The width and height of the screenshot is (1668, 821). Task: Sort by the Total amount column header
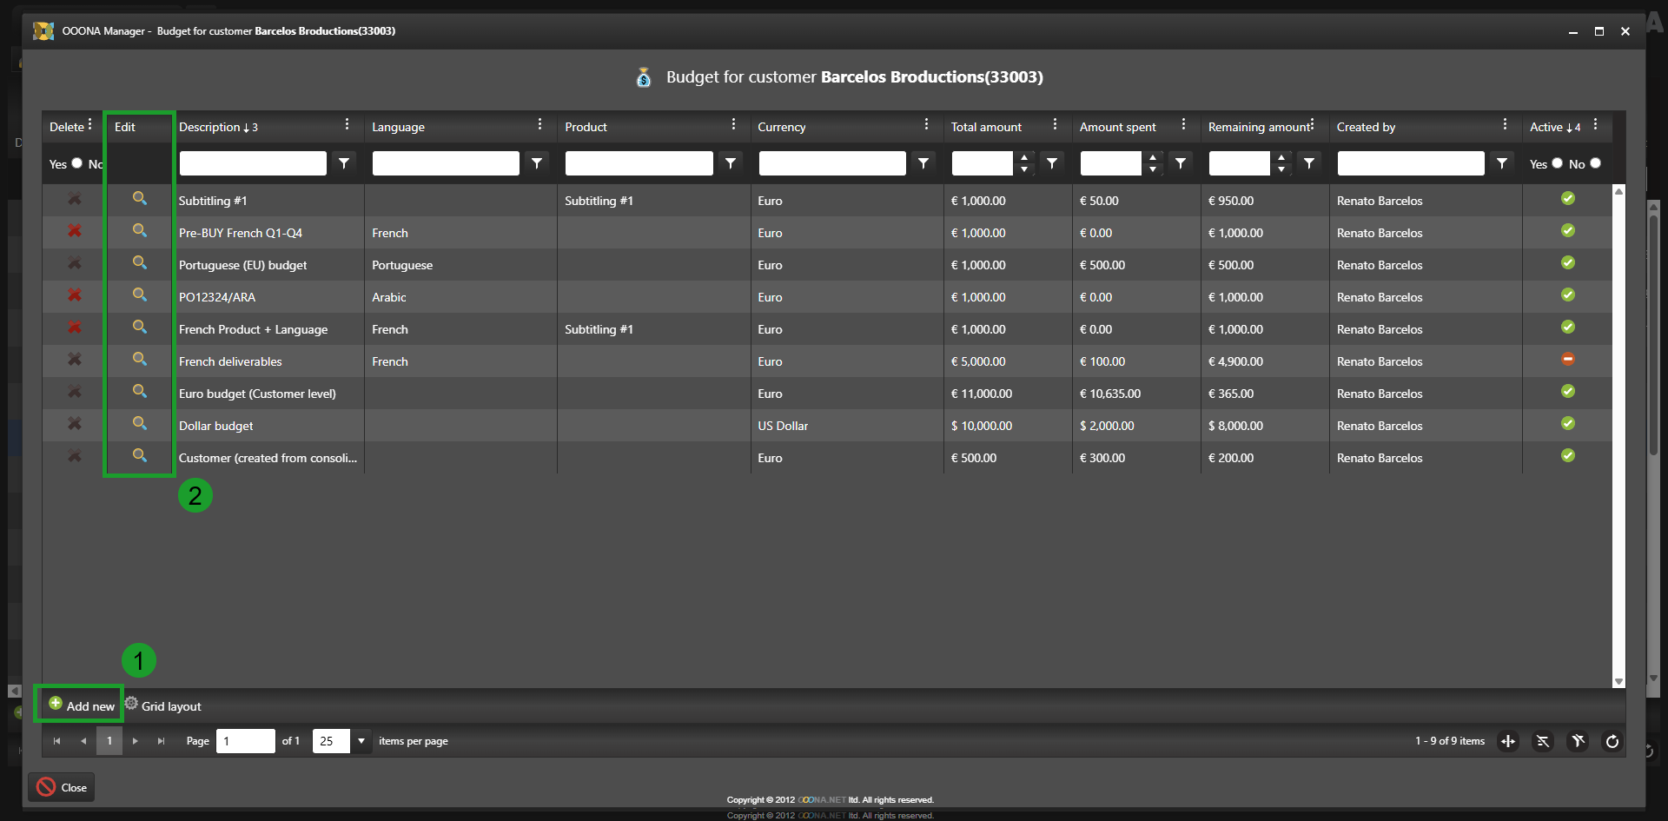[986, 127]
